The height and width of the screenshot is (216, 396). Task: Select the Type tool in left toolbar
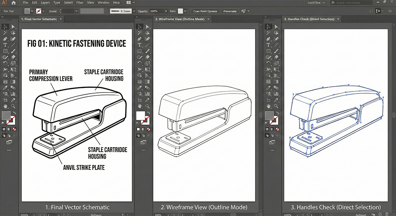5,45
